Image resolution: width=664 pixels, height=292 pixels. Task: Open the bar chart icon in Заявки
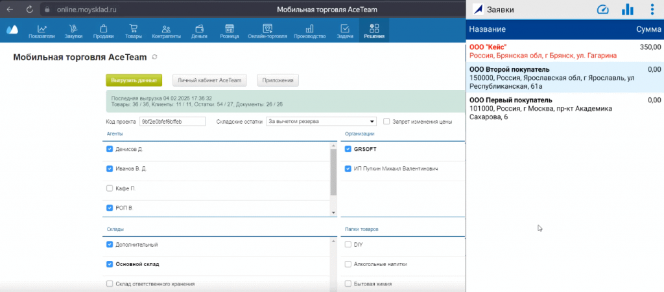click(627, 10)
